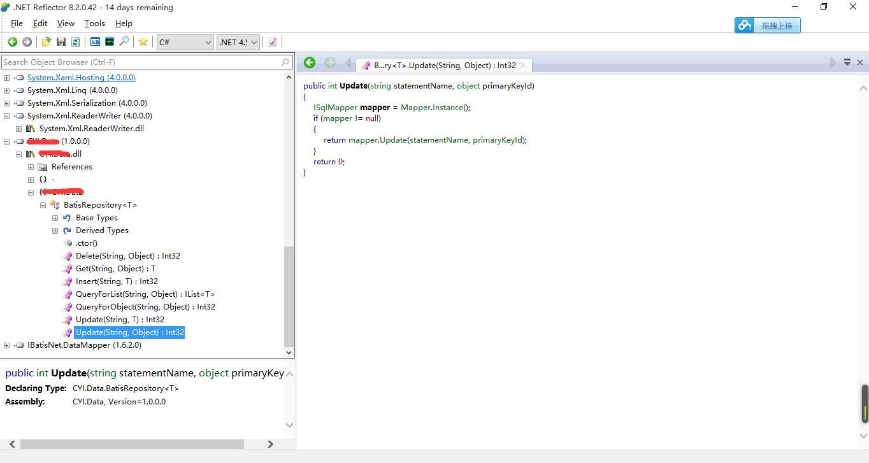Click the AB window icon in the toolbar
The height and width of the screenshot is (463, 869).
[95, 42]
